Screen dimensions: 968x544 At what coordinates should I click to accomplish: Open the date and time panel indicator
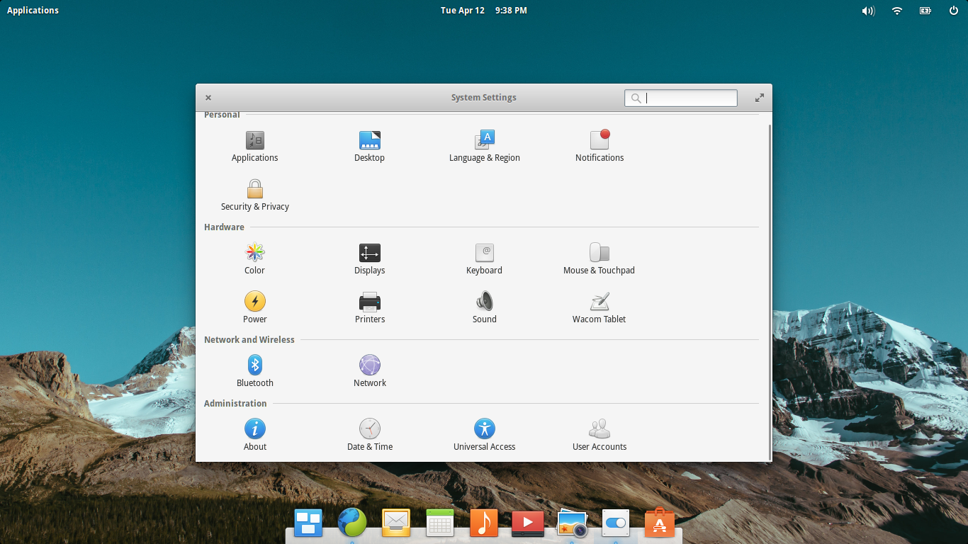coord(484,11)
